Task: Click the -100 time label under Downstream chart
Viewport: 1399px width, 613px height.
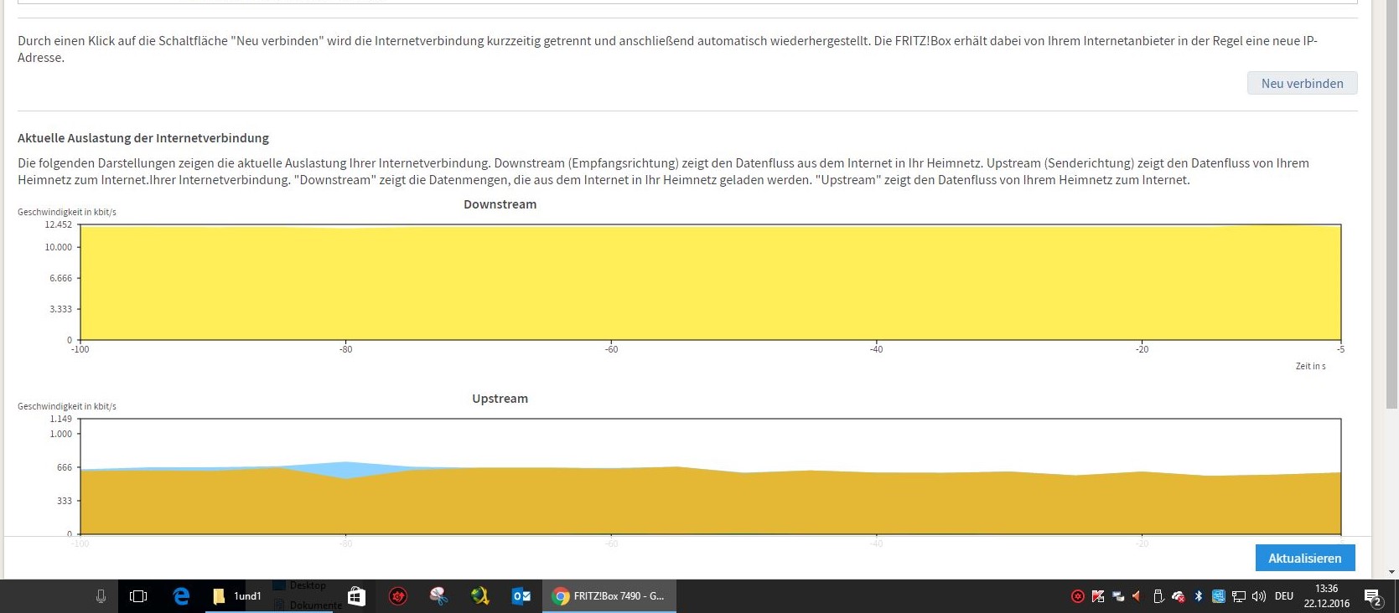Action: point(80,349)
